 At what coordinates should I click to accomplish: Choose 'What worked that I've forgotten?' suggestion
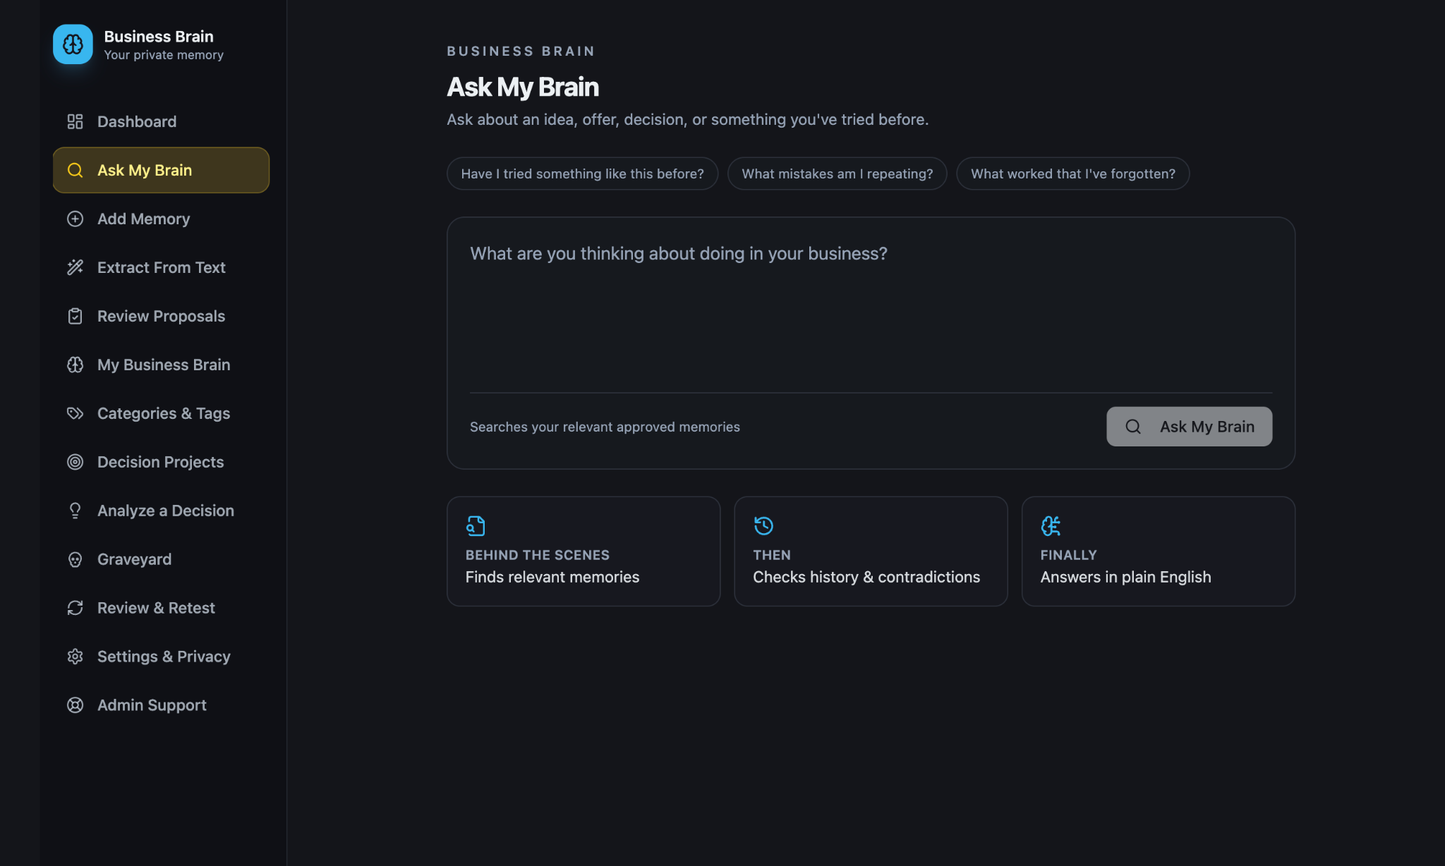[x=1072, y=173]
